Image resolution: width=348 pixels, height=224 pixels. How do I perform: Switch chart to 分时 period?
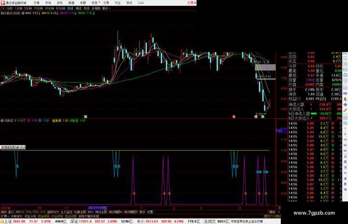click(10, 8)
